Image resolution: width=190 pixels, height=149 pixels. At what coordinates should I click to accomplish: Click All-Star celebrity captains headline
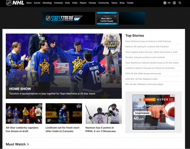pos(22,129)
